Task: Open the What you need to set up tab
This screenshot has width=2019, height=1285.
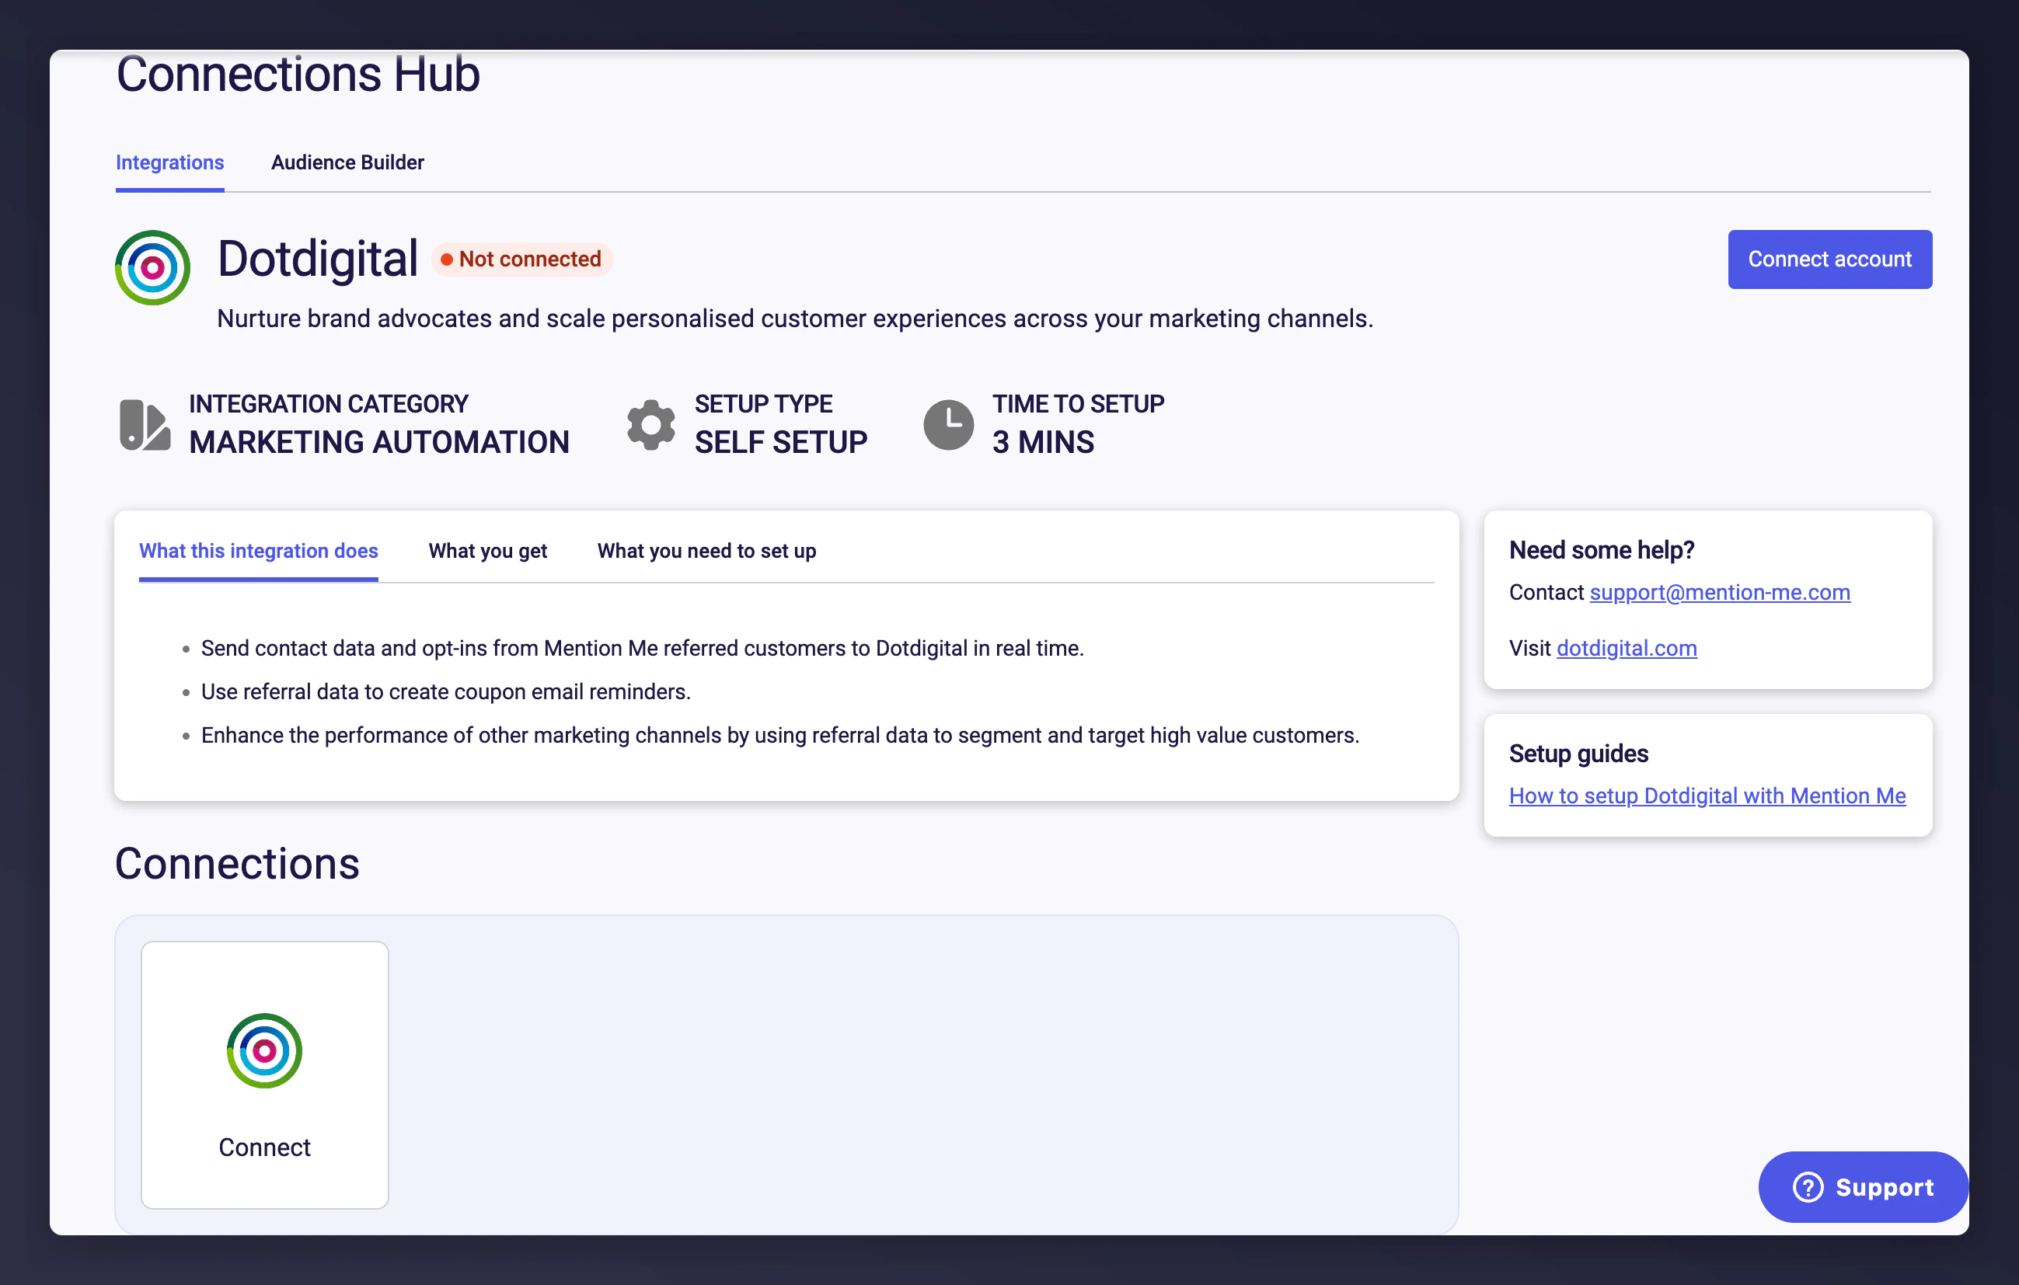Action: click(706, 551)
